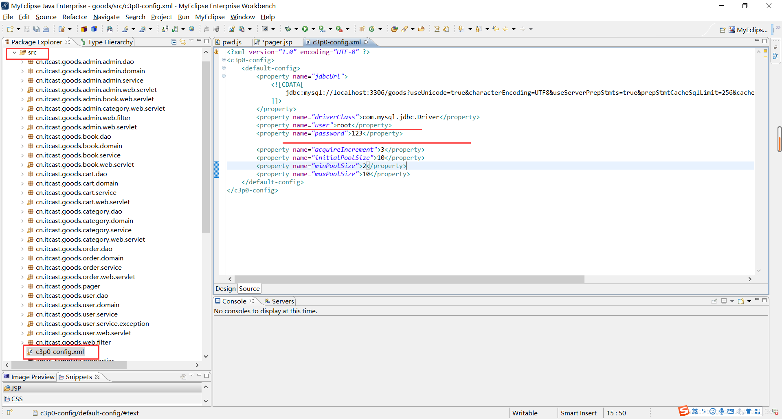Switch to the *pager.jsp editor tab

tap(277, 42)
